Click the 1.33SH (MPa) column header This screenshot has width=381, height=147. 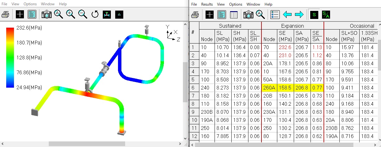(x=369, y=36)
